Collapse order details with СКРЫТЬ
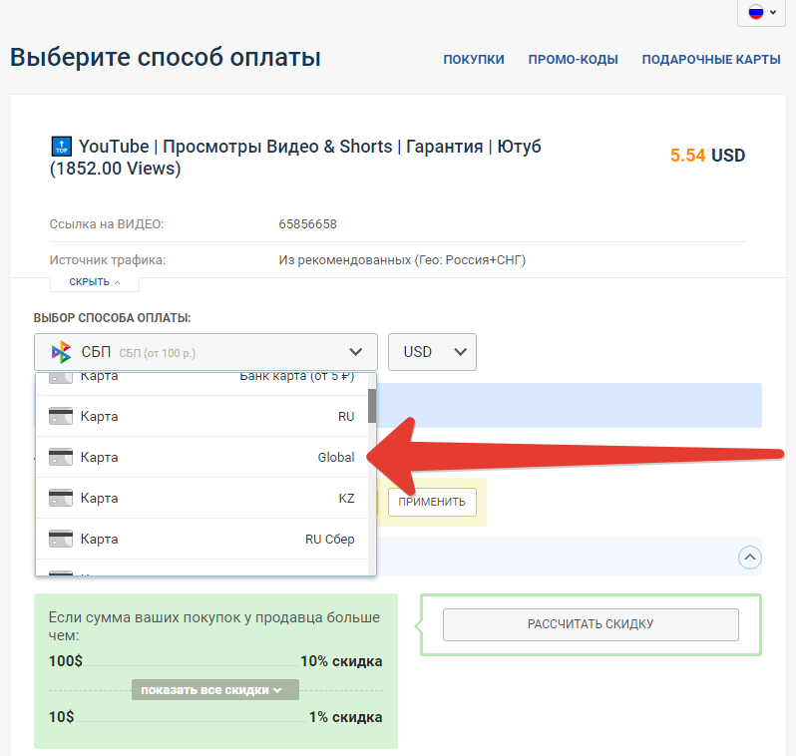 pyautogui.click(x=96, y=282)
